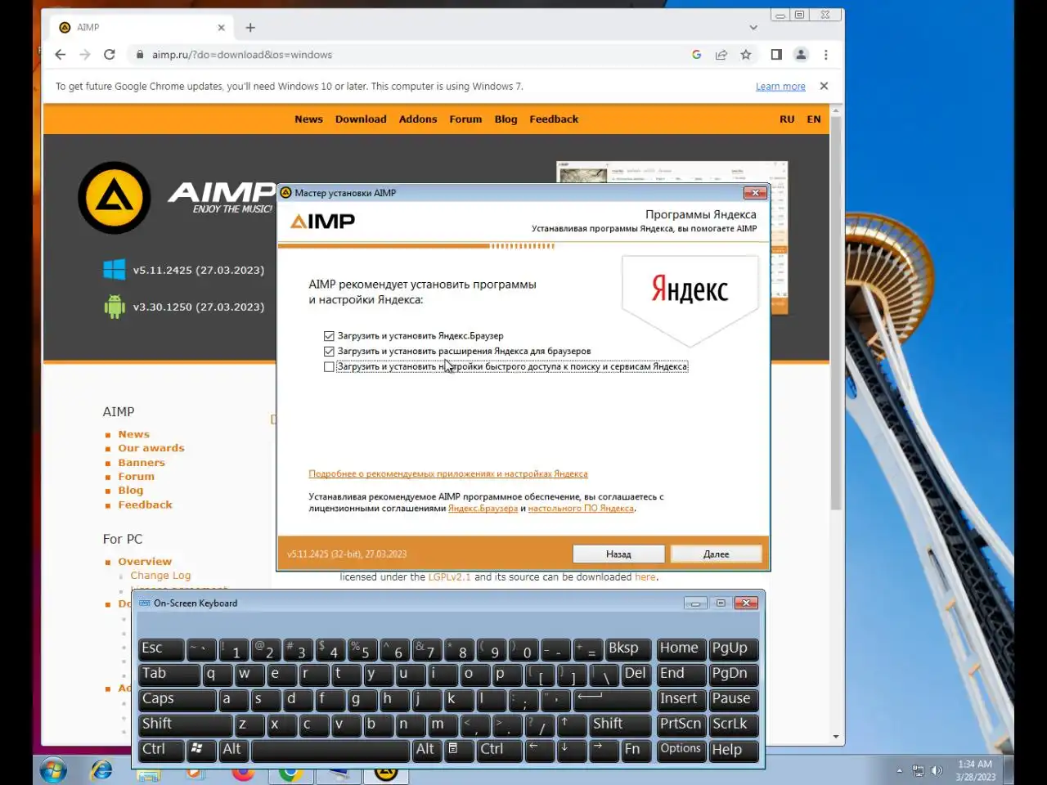Show hidden system tray icons
The width and height of the screenshot is (1047, 785).
[899, 770]
